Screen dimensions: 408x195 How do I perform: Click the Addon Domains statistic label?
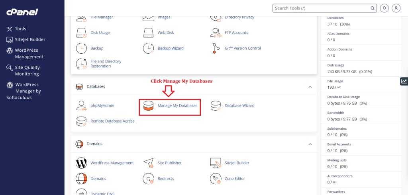coord(339,49)
